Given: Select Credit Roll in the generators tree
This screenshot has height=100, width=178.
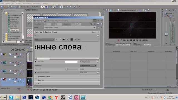Looking at the screenshot, I should pos(14,20).
